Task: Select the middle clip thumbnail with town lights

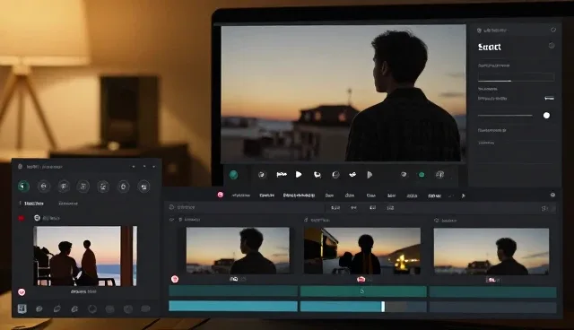Action: click(362, 251)
